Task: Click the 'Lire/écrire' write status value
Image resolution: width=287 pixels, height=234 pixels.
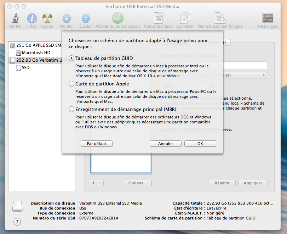Action: click(217, 208)
